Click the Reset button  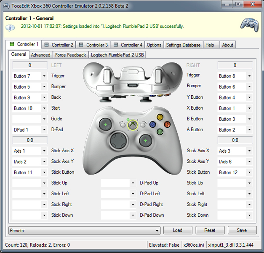point(210,230)
